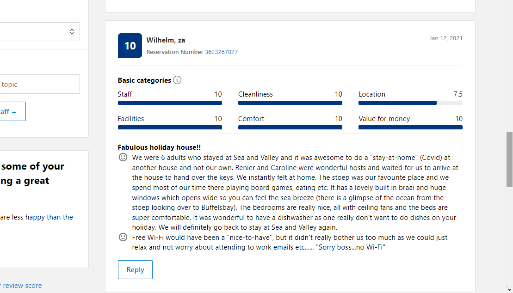Click the Location rating bar at 7.5

410,103
